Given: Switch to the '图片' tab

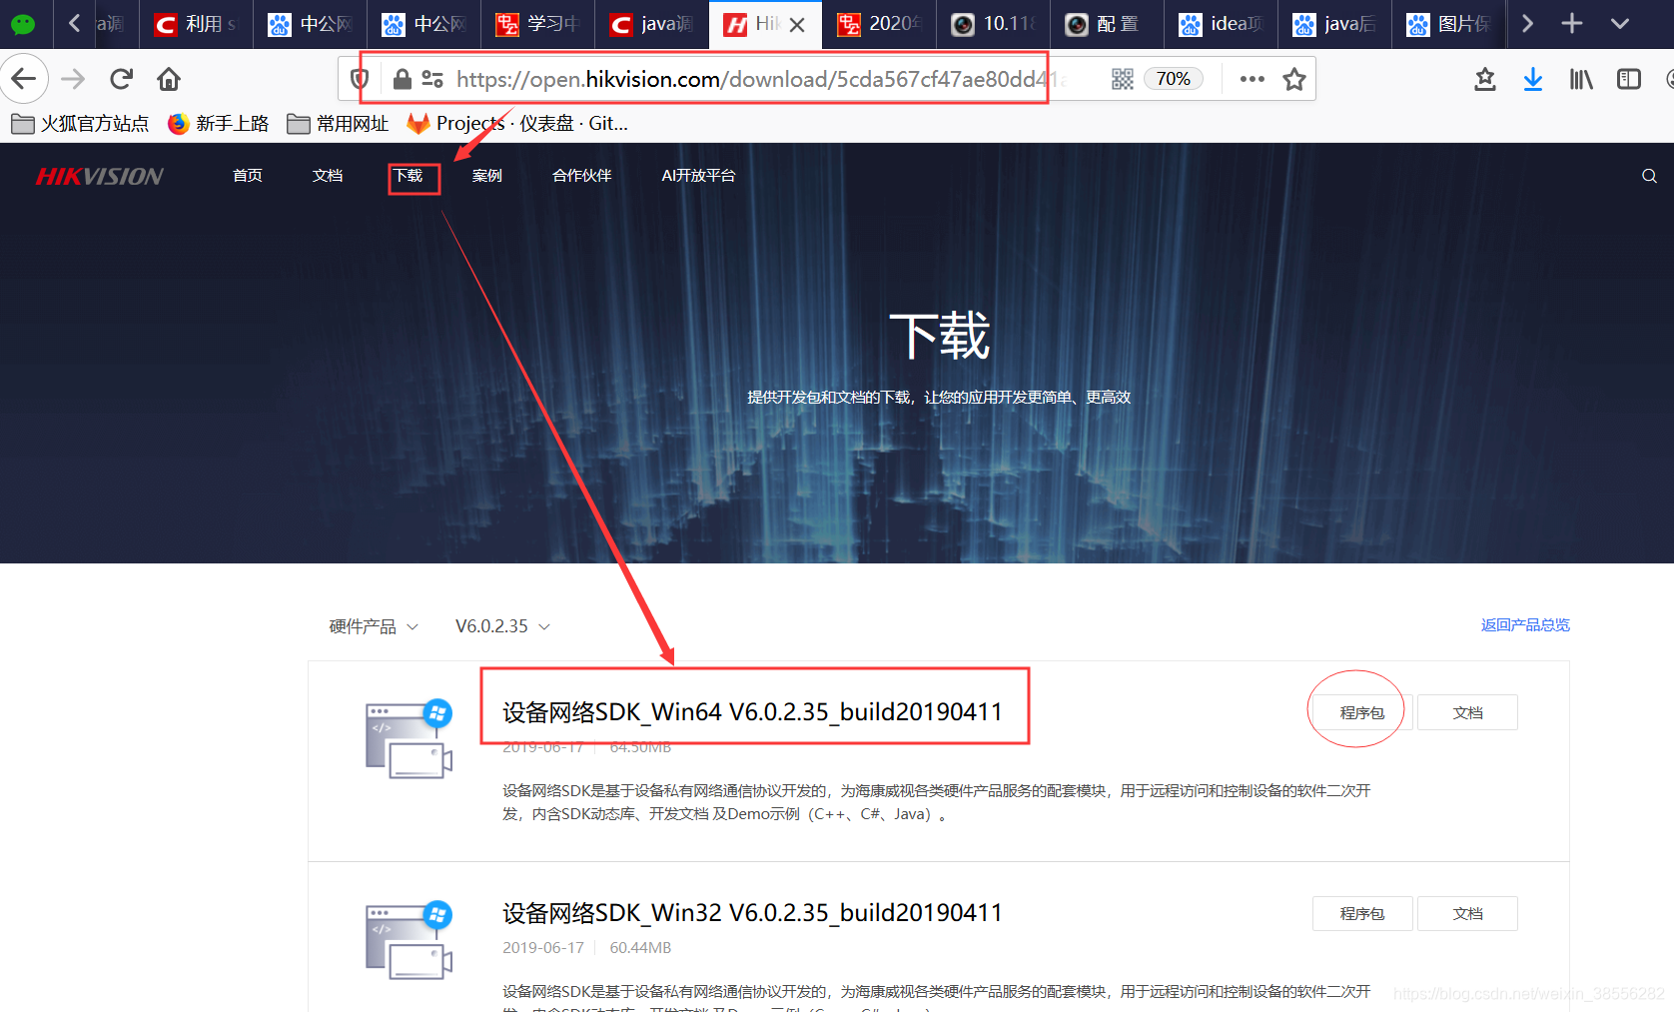Looking at the screenshot, I should click(1448, 24).
